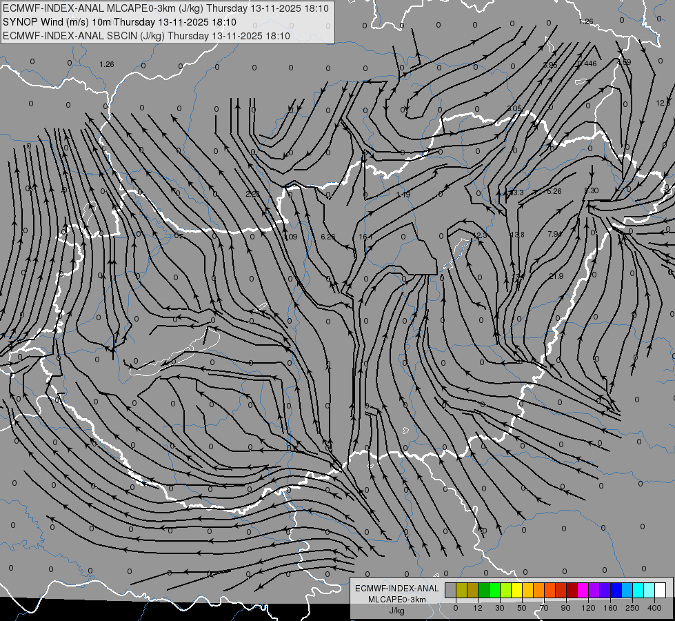Viewport: 675px width, 621px height.
Task: Click the ECMWF-INDEX-ANAL colorbar title
Action: [x=397, y=589]
